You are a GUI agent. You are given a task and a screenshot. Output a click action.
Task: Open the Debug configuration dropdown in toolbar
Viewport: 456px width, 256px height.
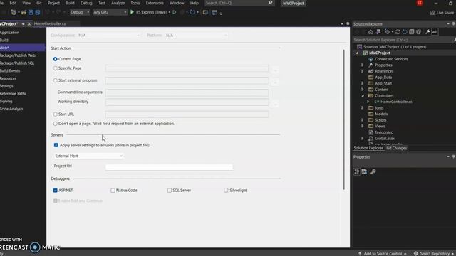click(x=80, y=12)
